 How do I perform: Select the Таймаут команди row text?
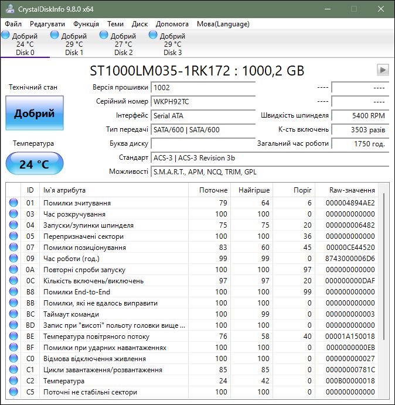point(71,314)
